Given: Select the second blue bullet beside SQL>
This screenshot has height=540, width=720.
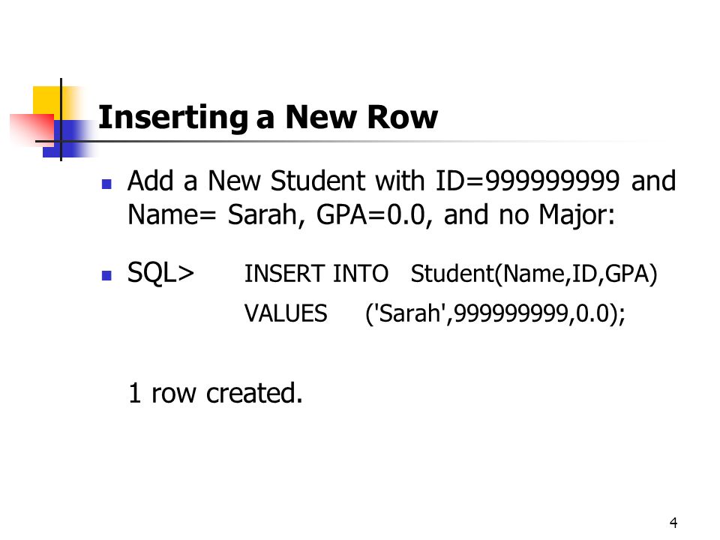Looking at the screenshot, I should click(106, 275).
